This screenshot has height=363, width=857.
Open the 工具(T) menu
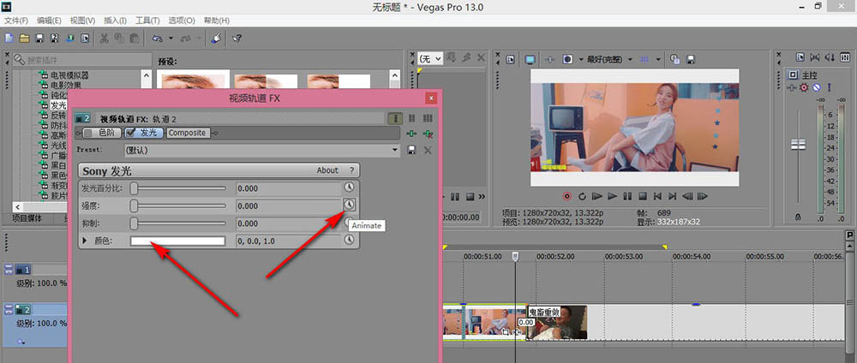point(147,21)
